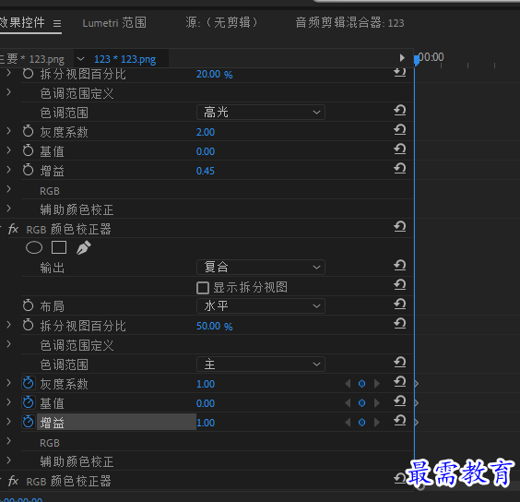Viewport: 520px width, 502px height.
Task: Reset the 增益 0.45 parameter
Action: pyautogui.click(x=400, y=168)
